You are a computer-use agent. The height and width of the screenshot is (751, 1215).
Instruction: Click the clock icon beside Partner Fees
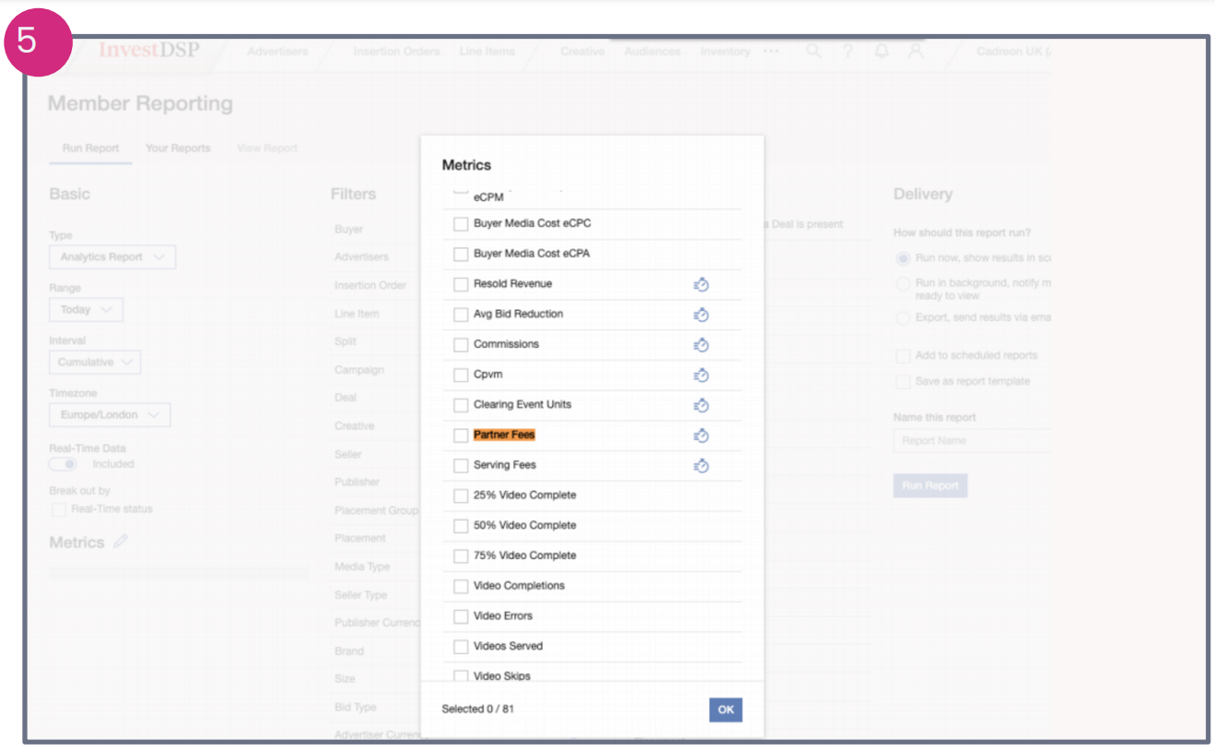[x=701, y=435]
